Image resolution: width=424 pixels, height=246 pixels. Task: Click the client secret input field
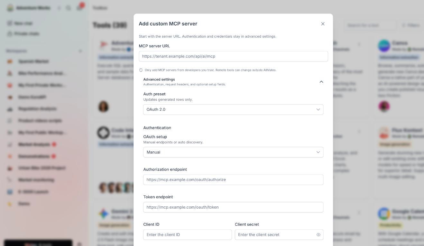point(279,235)
